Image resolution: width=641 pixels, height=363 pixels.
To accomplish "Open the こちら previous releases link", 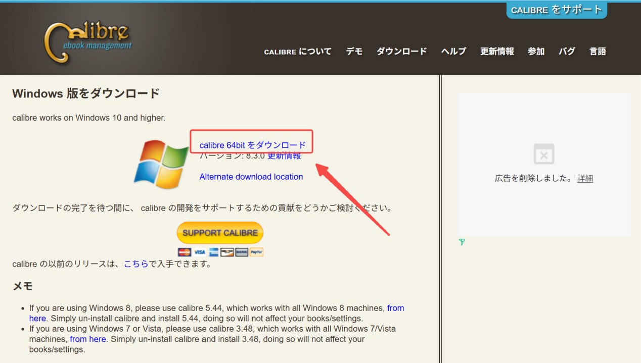I will tap(136, 264).
